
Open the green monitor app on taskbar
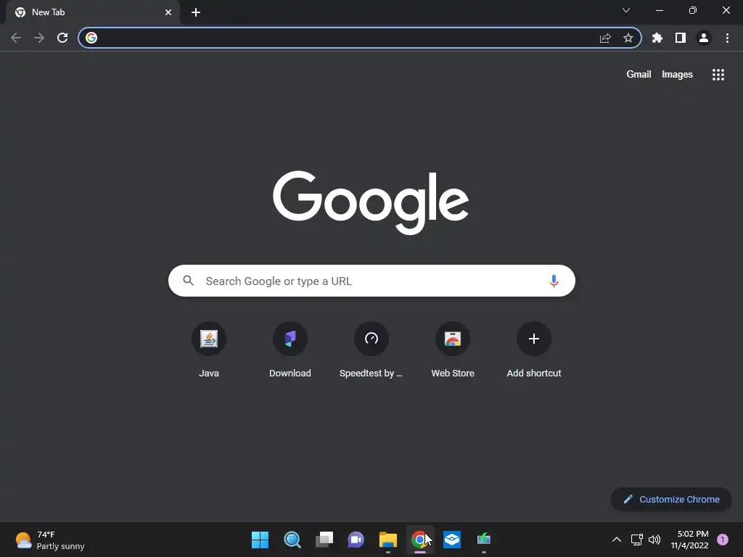coord(484,540)
